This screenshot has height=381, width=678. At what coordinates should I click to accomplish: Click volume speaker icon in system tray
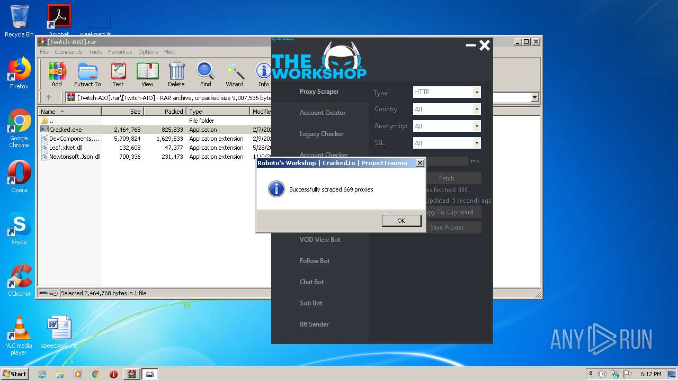point(602,374)
